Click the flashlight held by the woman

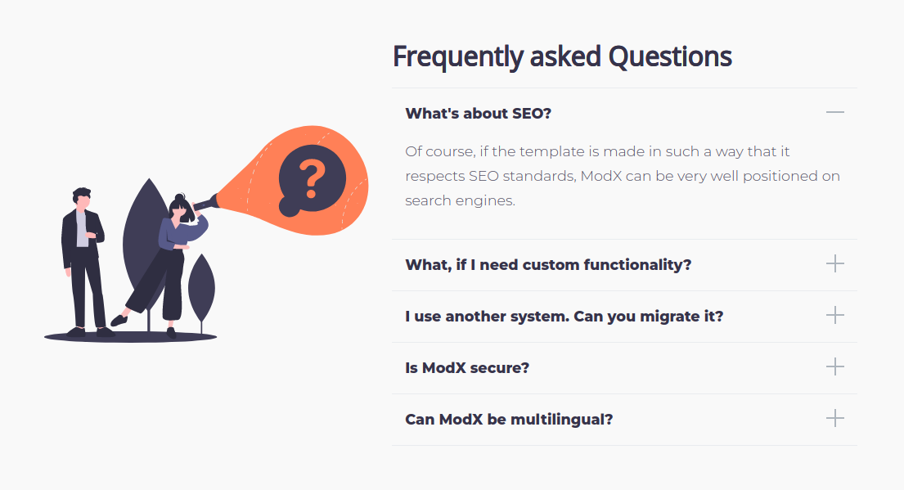(206, 202)
